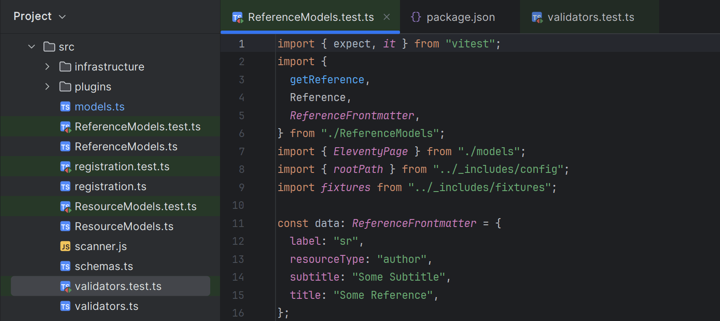Click the registration.test.ts test file icon
The height and width of the screenshot is (321, 720).
click(65, 167)
